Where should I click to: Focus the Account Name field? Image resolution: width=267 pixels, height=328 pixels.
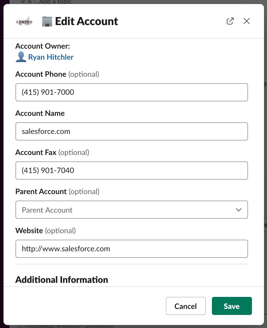click(132, 131)
